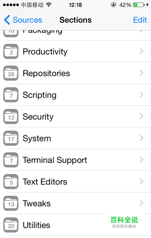
Task: Open the Text Editors section label
Action: [45, 182]
